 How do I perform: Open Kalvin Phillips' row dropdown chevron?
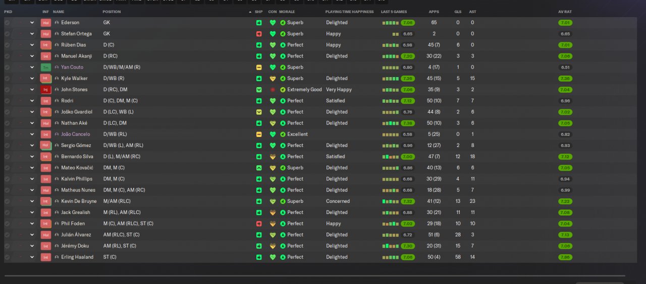click(32, 179)
